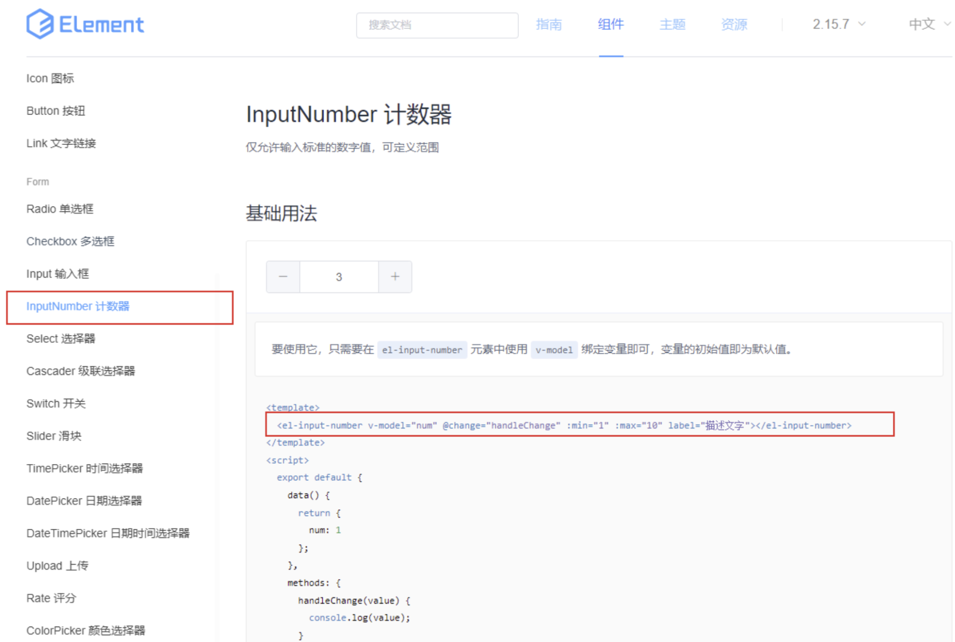Open the 中文 language dropdown

pos(922,24)
